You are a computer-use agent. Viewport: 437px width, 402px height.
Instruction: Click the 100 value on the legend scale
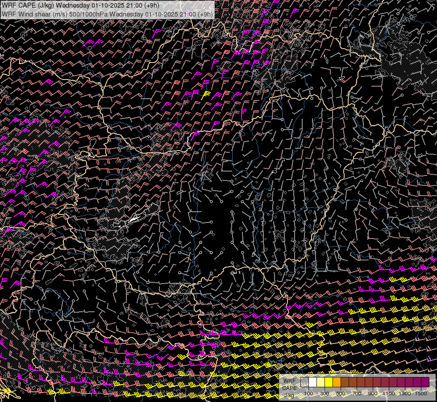point(308,394)
